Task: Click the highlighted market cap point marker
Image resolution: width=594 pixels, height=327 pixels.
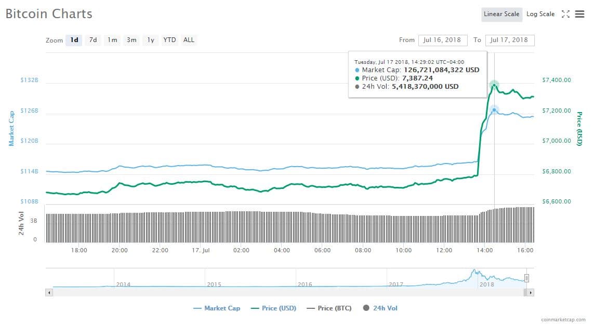Action: pos(494,110)
